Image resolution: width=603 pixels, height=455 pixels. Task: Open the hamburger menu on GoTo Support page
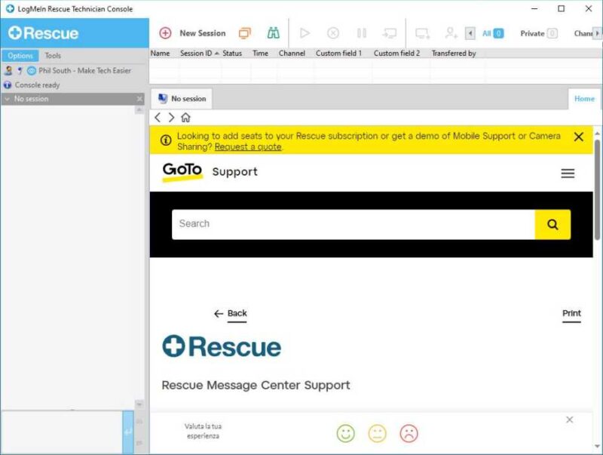[568, 173]
